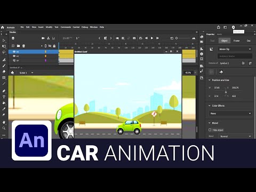Select the Text tool
256x192 pixels.
pyautogui.click(x=4, y=97)
